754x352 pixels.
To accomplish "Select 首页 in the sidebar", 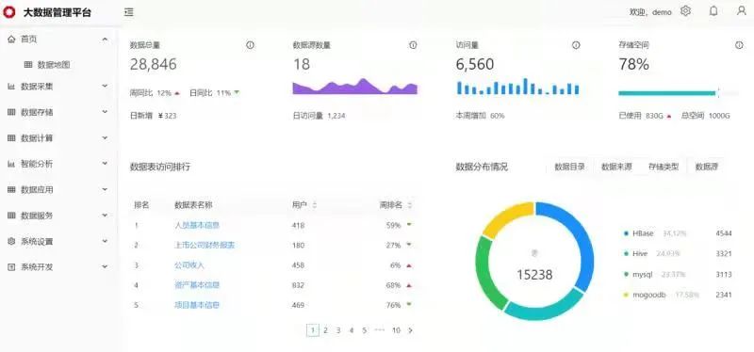I will (29, 39).
